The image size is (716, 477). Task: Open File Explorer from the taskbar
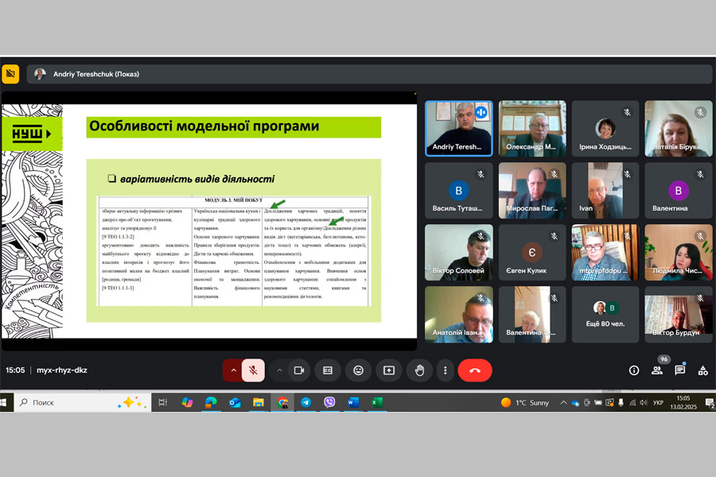(259, 402)
